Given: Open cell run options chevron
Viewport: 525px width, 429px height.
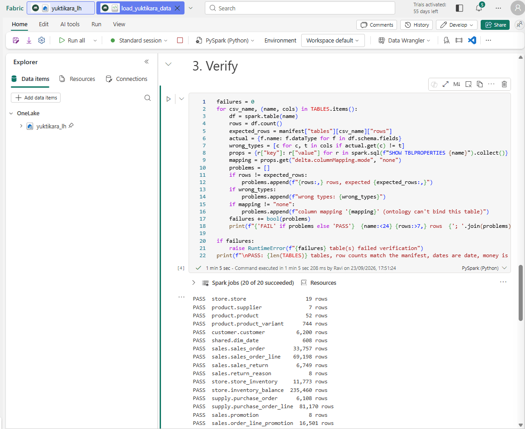Looking at the screenshot, I should pos(181,99).
